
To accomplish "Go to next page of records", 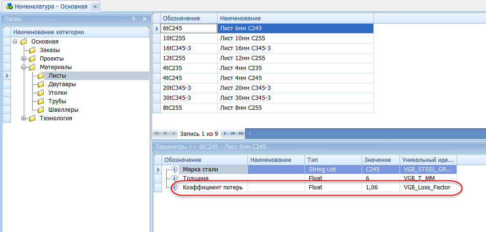I will click(x=233, y=134).
